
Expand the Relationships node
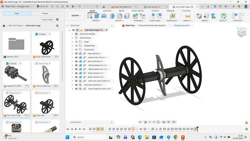(x=72, y=46)
